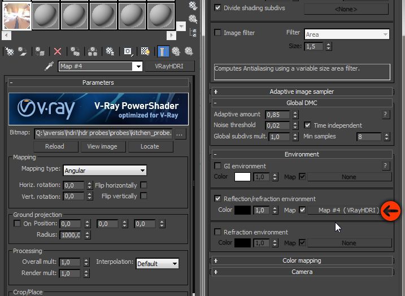Enable Ground projection On checkbox
The image size is (405, 296).
[x=17, y=224]
